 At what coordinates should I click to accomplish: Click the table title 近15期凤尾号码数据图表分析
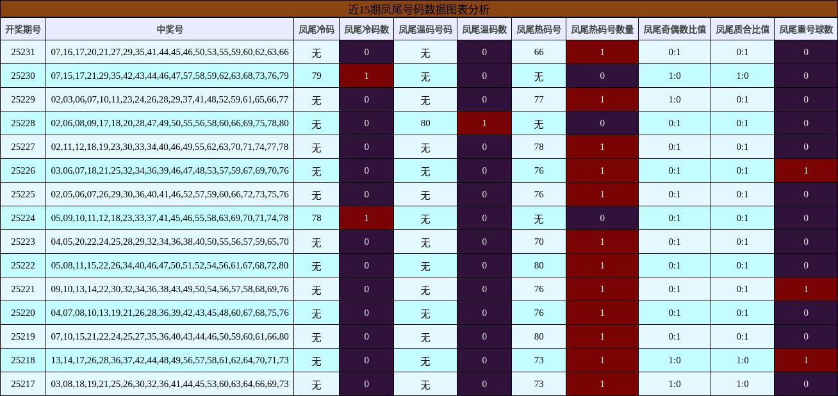pyautogui.click(x=419, y=9)
